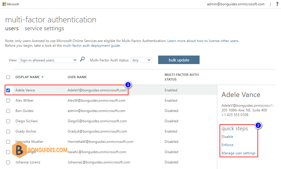Check the Alex Wilber checkbox
Image resolution: width=281 pixels, height=169 pixels.
(x=8, y=101)
